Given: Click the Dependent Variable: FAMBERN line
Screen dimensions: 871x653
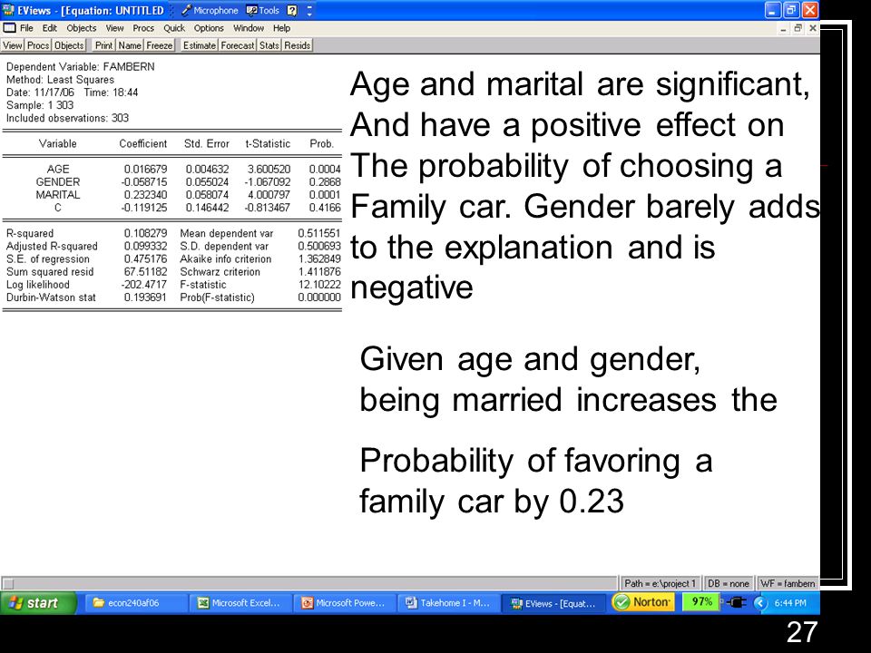Looking at the screenshot, I should click(81, 66).
